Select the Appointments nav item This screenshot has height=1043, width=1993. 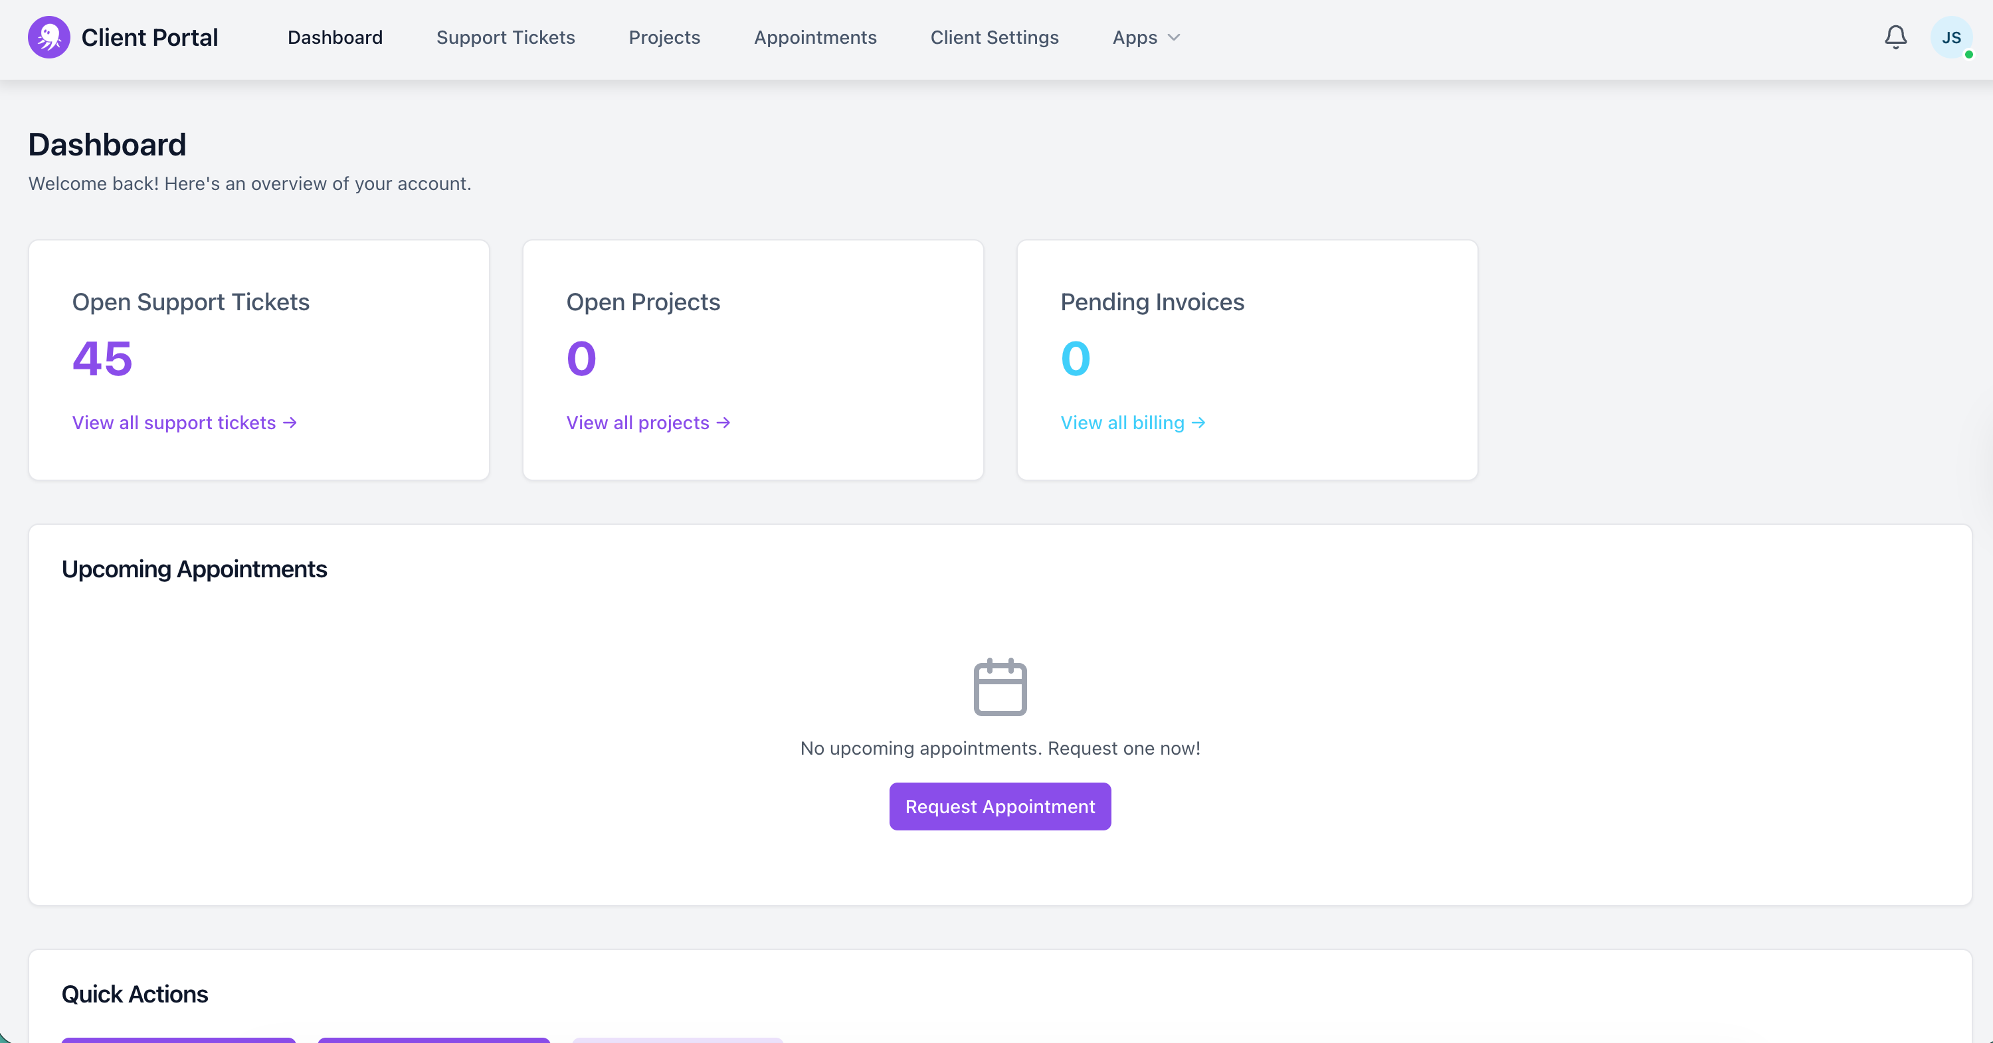click(814, 37)
